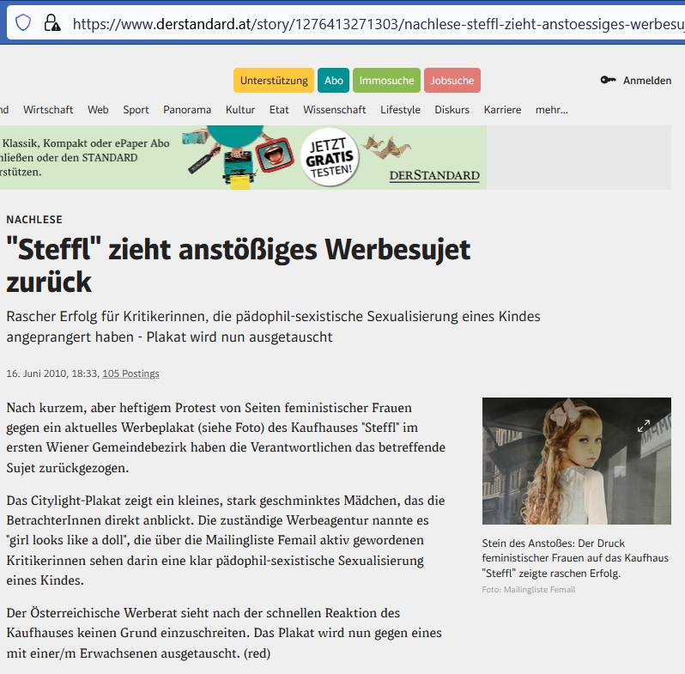
Task: Open the Lifestyle menu item
Action: (400, 110)
